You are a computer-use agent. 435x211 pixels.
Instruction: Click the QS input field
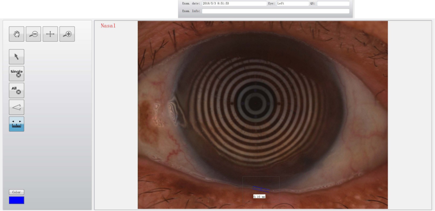coord(333,3)
